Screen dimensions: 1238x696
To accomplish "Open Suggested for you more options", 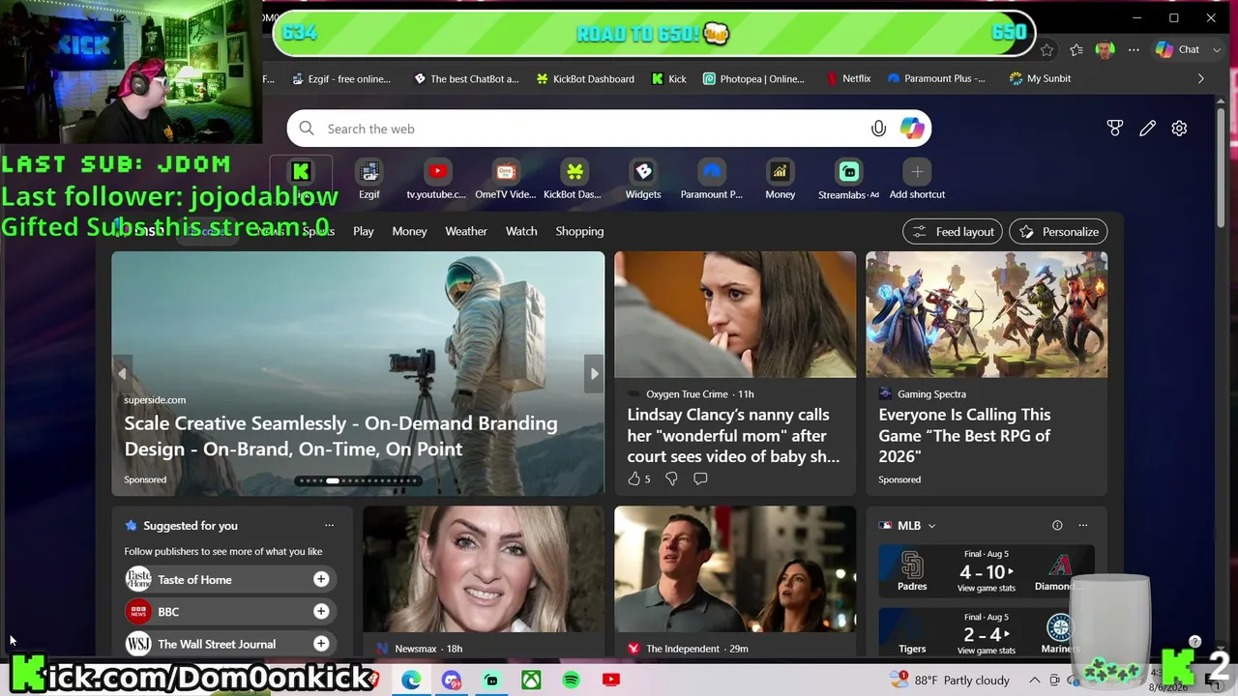I will point(329,525).
